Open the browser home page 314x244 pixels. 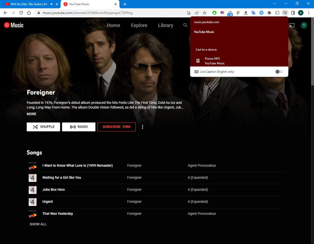(29, 13)
